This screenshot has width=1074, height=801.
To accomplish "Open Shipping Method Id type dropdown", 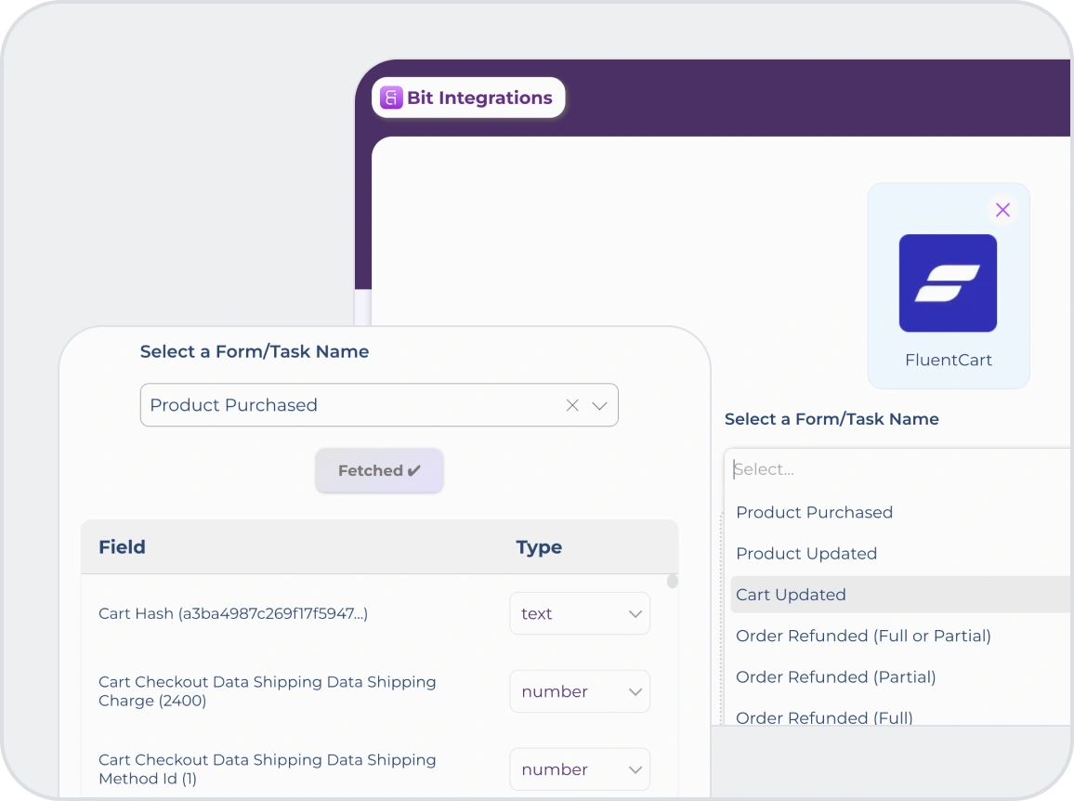I will (580, 769).
